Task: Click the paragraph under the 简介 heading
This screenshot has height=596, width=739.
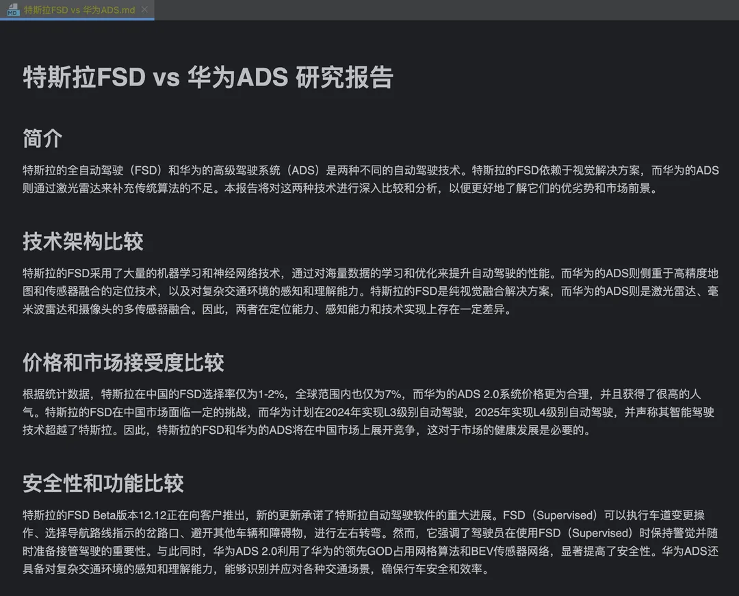Action: point(370,179)
